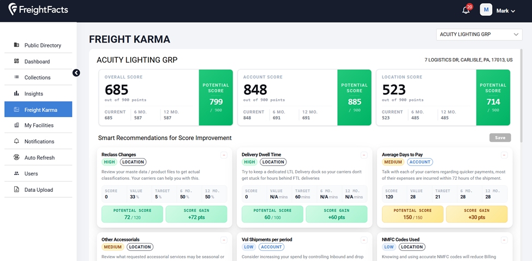This screenshot has height=261, width=532.
Task: Dismiss the NMFC Codes Used card minus
Action: click(x=505, y=240)
